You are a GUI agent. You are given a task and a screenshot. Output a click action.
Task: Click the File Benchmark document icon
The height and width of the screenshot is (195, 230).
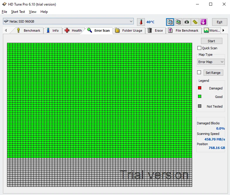(170, 30)
